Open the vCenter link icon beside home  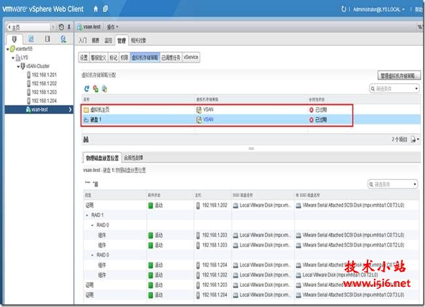[105, 9]
